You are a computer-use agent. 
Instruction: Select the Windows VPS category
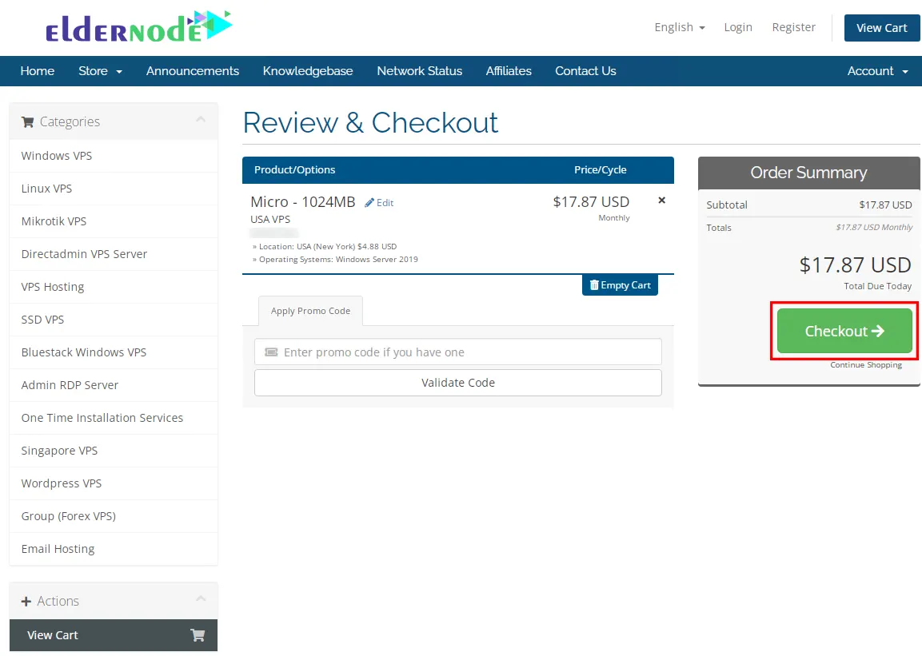pyautogui.click(x=56, y=156)
